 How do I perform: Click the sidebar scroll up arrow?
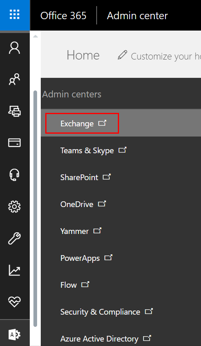click(x=35, y=36)
